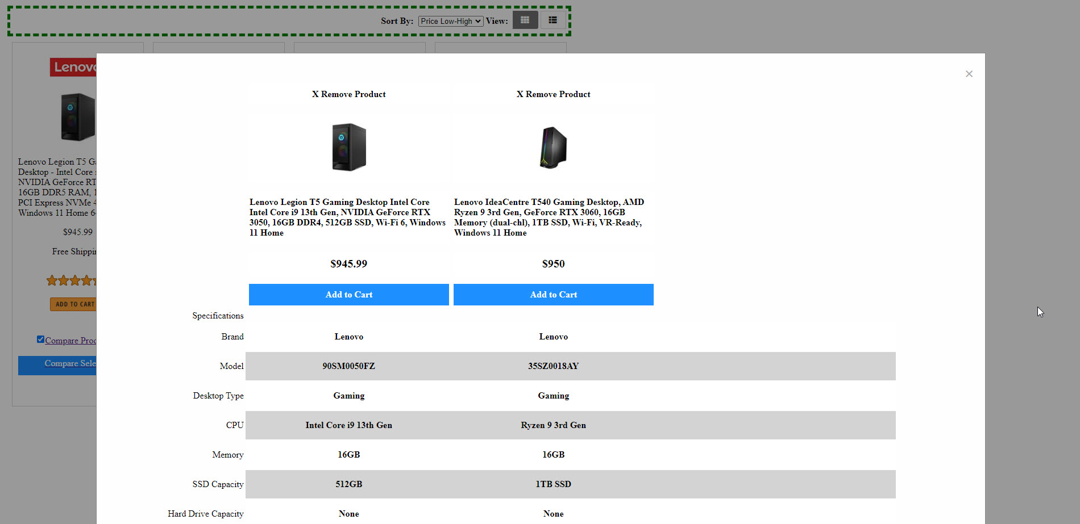This screenshot has height=524, width=1080.
Task: Close the product comparison popup
Action: point(969,74)
